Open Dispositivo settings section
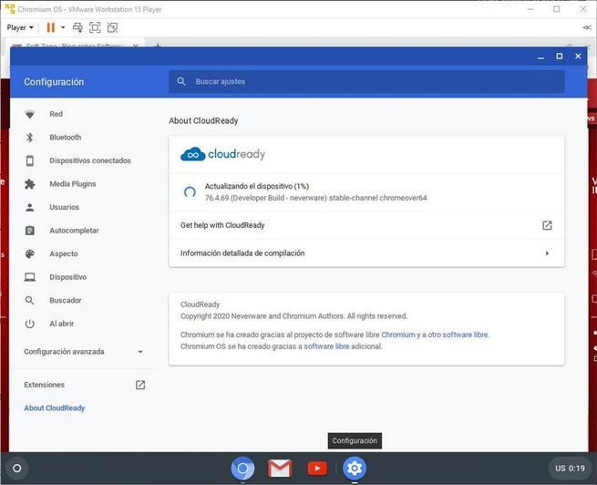 67,277
